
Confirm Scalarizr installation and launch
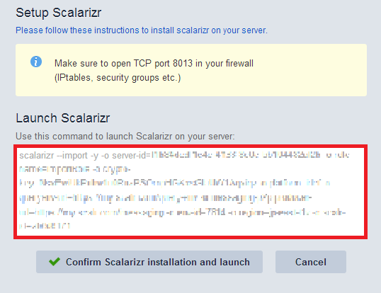pos(149,262)
